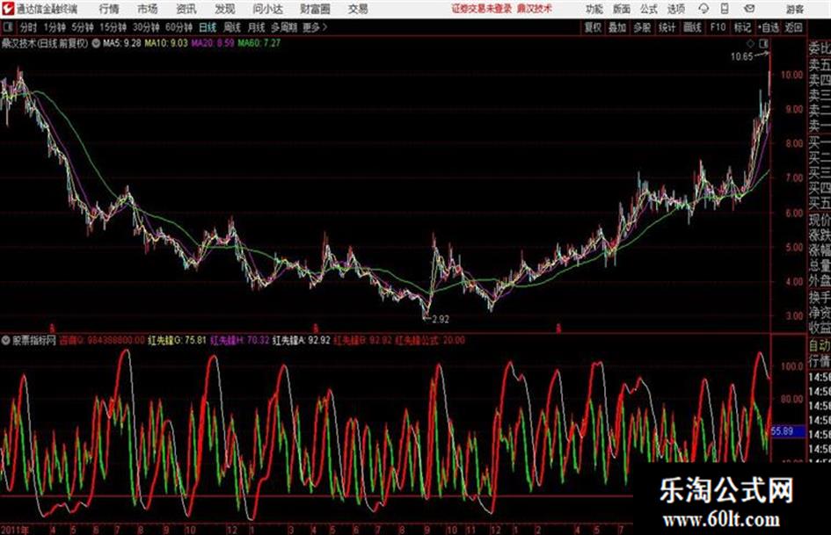Click the 多股 multi-stock button
Viewport: 831px width, 535px height.
click(x=642, y=27)
